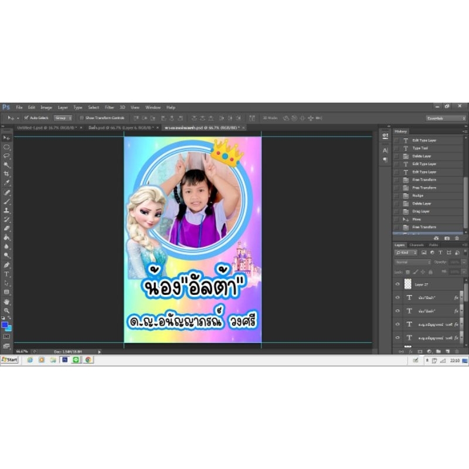Open the Auto-Select Group dropdown
Image resolution: width=469 pixels, height=469 pixels.
[63, 118]
